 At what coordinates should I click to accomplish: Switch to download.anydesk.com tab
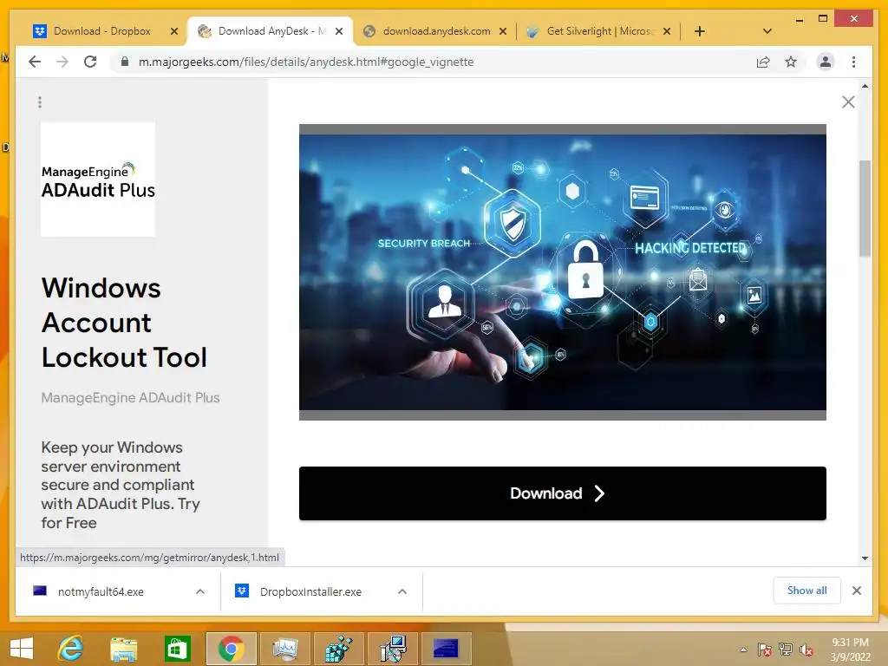[436, 31]
